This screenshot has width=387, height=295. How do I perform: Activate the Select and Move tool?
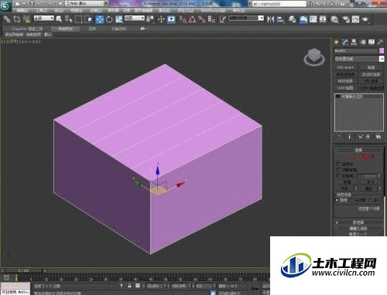click(100, 19)
